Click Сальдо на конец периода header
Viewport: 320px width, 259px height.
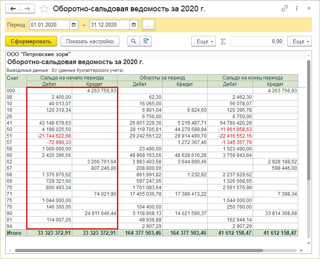(x=253, y=78)
